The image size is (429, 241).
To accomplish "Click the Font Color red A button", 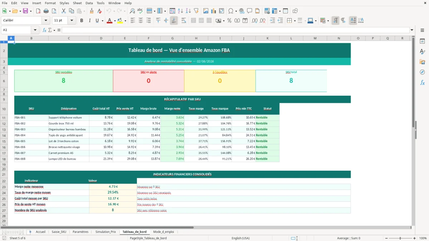I will 109,21.
